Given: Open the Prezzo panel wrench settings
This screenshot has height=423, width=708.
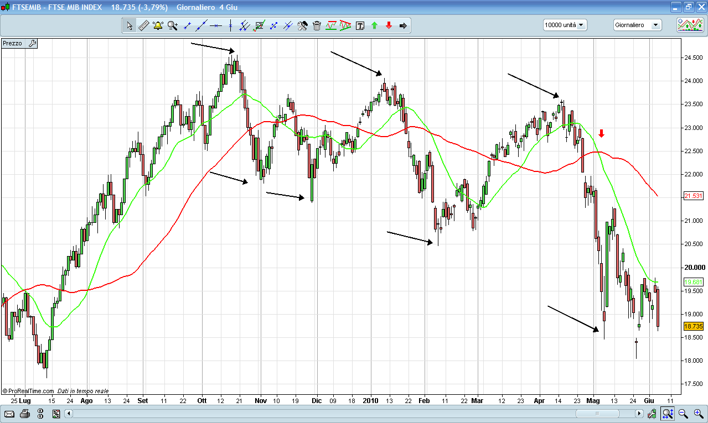Looking at the screenshot, I should 32,43.
